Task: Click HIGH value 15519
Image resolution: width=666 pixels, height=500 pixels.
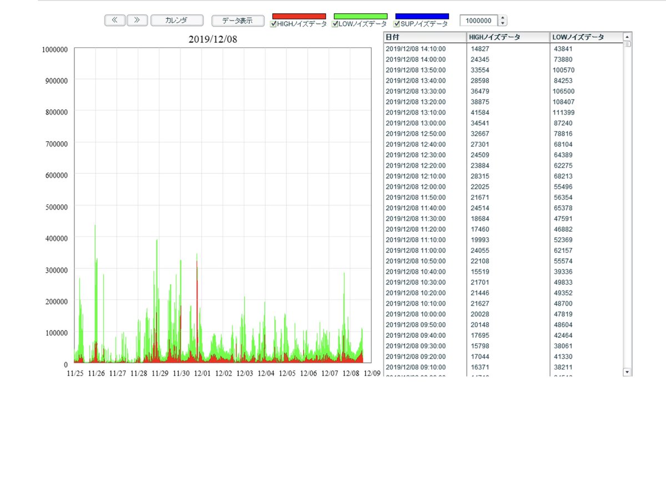Action: click(x=480, y=272)
